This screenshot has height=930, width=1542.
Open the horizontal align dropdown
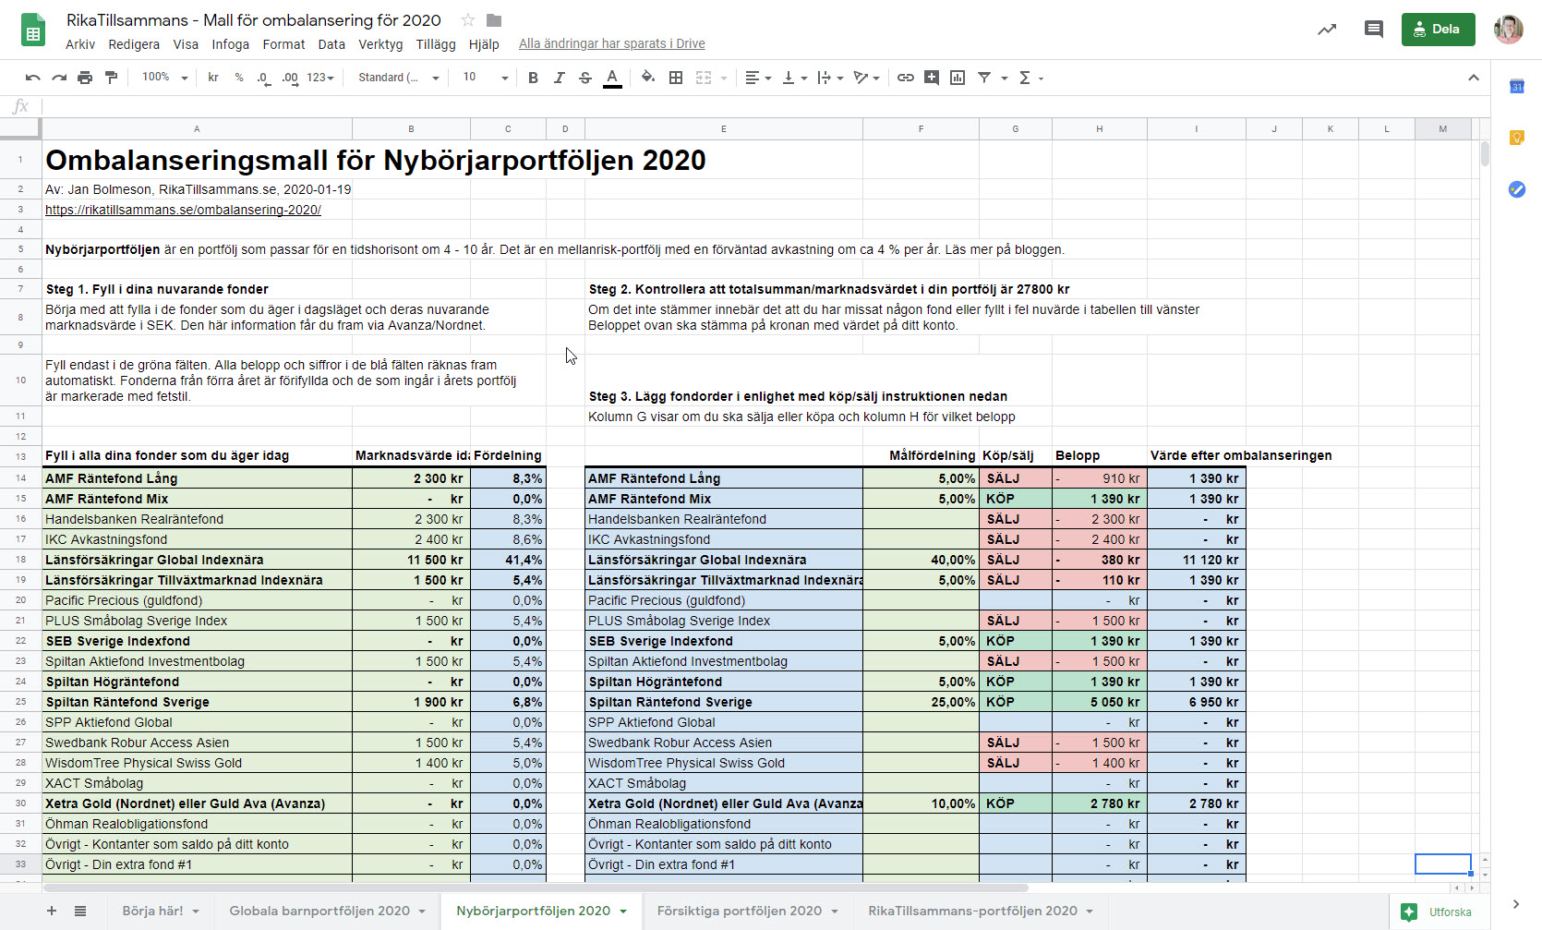(x=758, y=78)
